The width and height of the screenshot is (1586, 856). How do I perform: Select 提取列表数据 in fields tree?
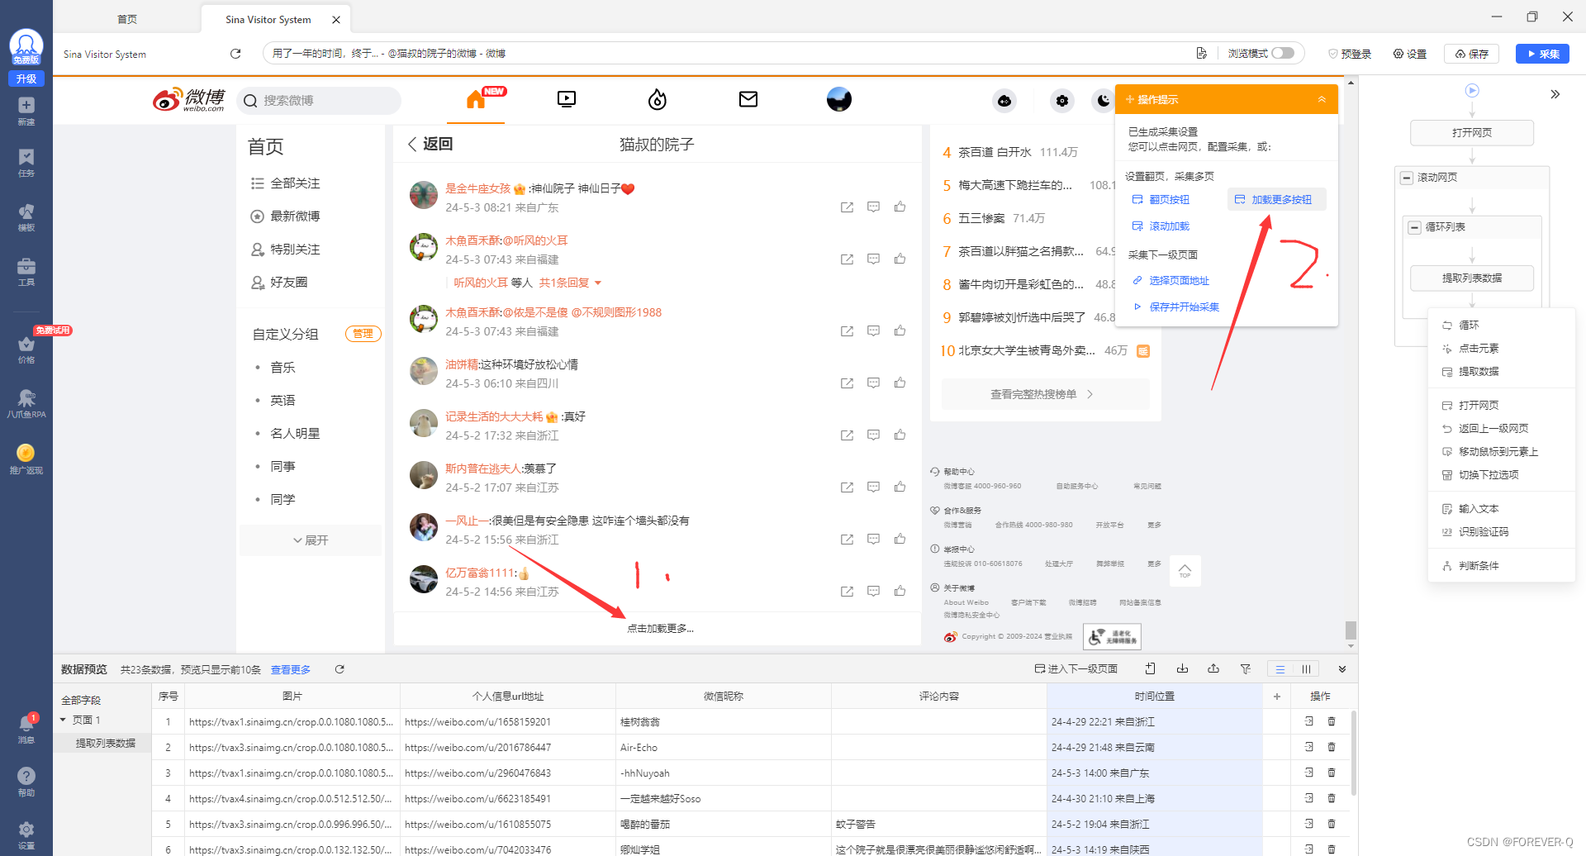tap(106, 743)
